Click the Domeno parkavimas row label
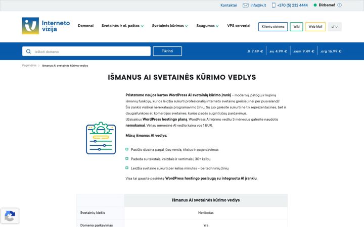Image resolution: width=364 pixels, height=227 pixels. point(97,225)
